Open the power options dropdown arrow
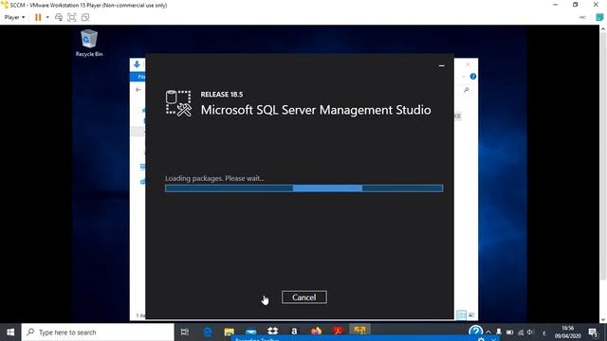This screenshot has height=341, width=607. (47, 17)
